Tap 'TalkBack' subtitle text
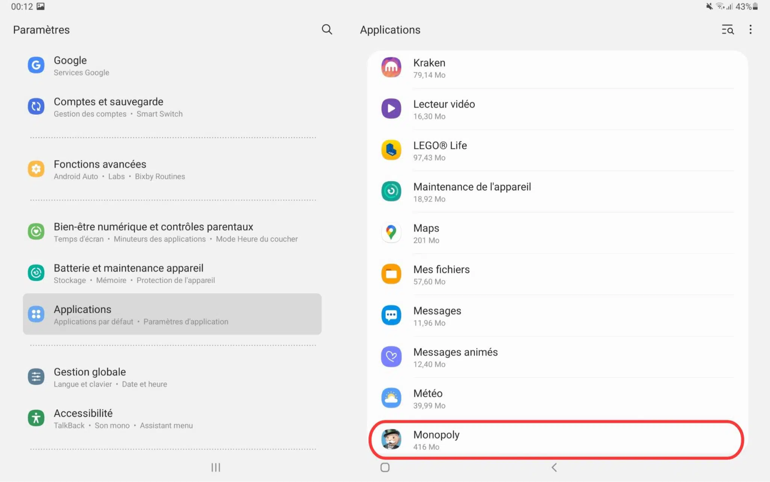 point(69,426)
